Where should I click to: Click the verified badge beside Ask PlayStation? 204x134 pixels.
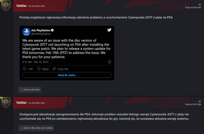coord(52,30)
